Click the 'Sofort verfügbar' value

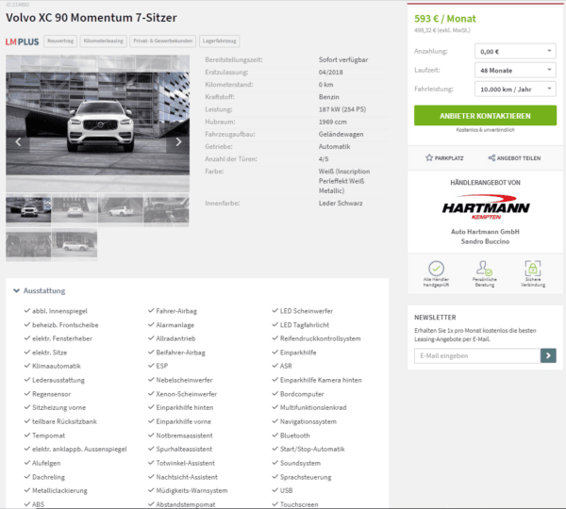pyautogui.click(x=343, y=60)
